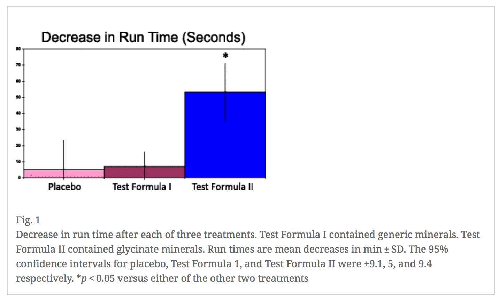Select the "Test Formula II" axis label

tap(223, 187)
